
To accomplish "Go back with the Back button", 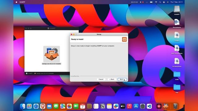I will tap(112, 79).
